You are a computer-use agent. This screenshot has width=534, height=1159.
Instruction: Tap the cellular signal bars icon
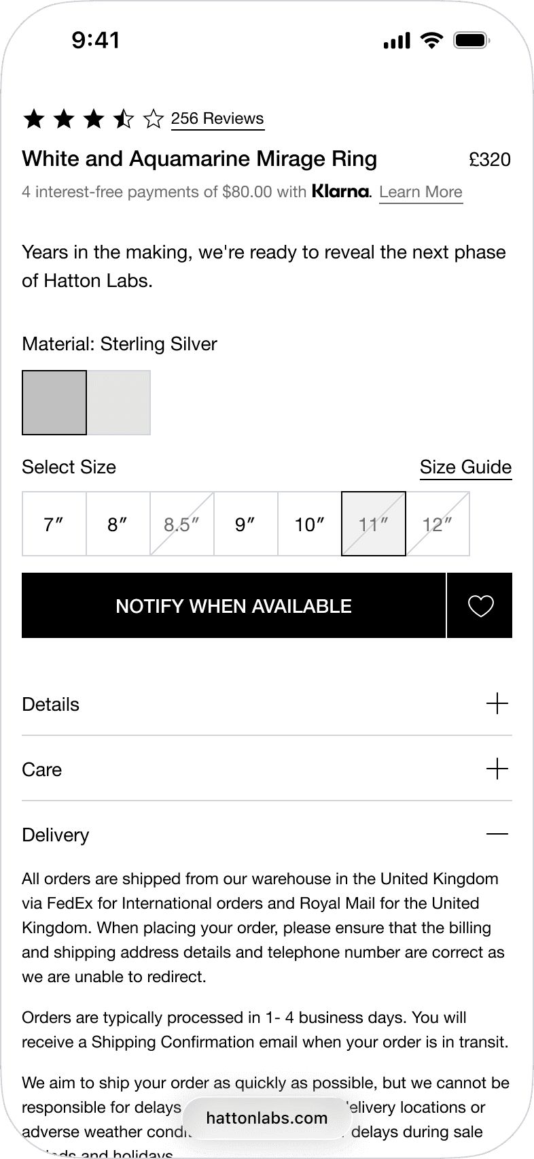(397, 41)
